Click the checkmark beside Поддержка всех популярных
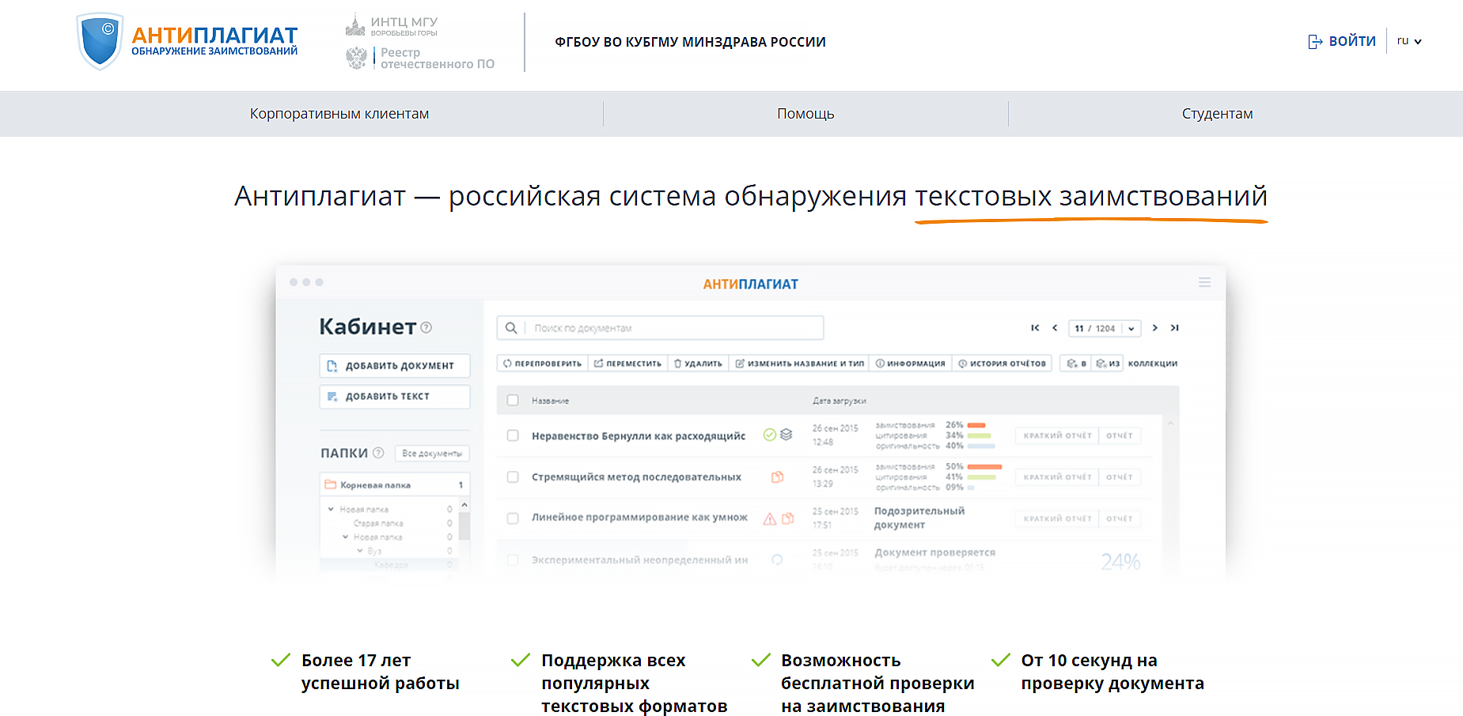 click(x=521, y=660)
